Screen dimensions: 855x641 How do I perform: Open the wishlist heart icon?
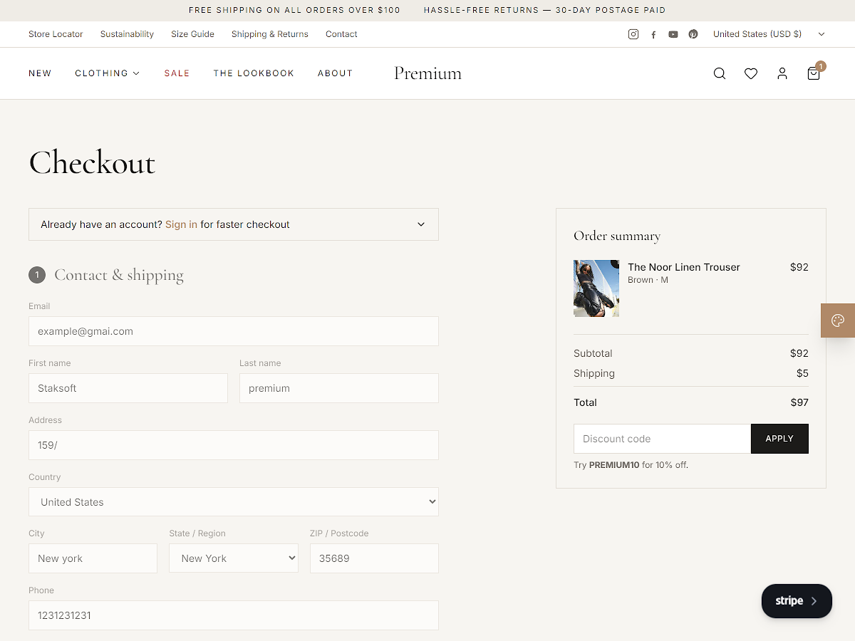751,73
